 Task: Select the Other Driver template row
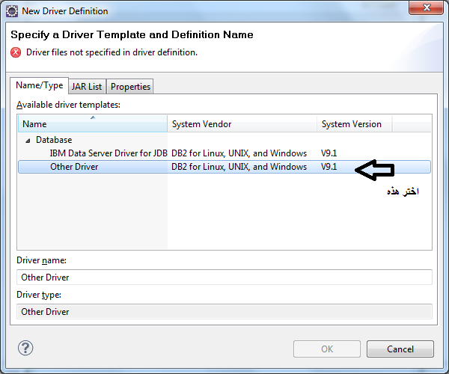pos(224,167)
